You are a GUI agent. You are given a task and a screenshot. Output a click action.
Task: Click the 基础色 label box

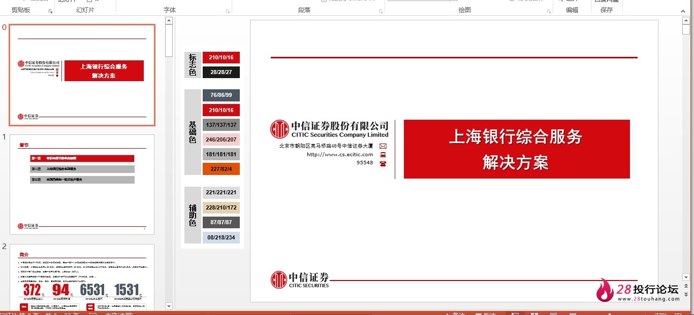pos(193,132)
